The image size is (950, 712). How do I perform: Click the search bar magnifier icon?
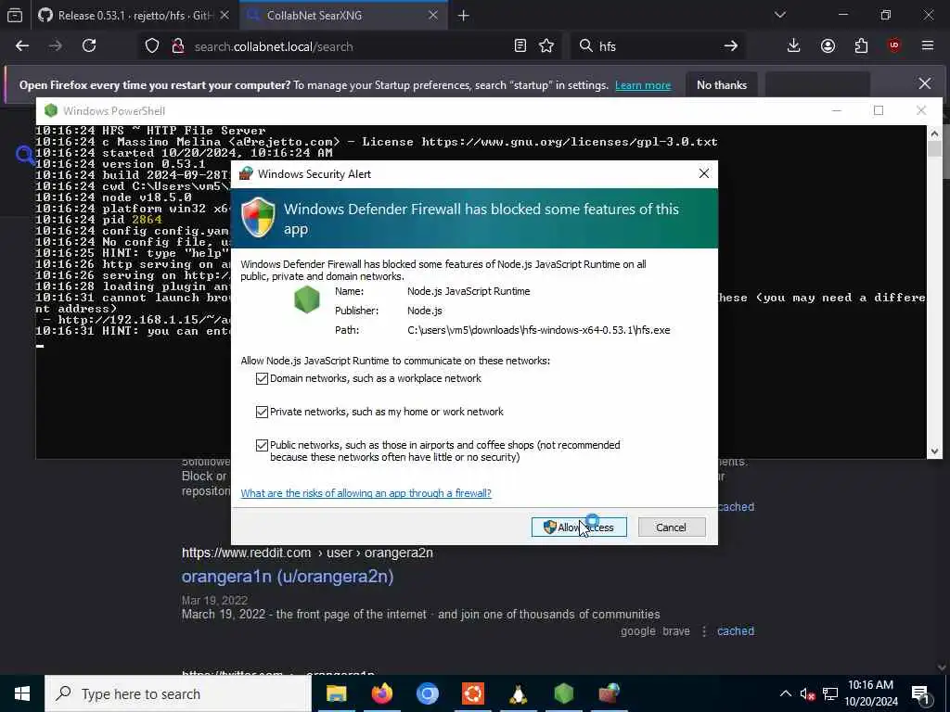[586, 46]
